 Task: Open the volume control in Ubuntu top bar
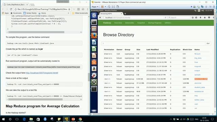click(203, 11)
